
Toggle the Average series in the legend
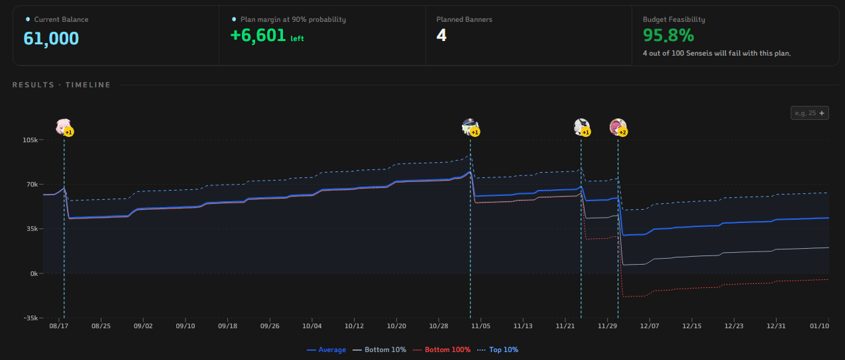[327, 349]
